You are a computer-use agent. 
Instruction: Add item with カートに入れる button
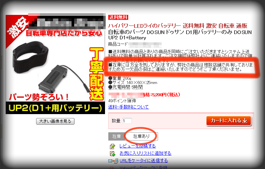(x=229, y=121)
